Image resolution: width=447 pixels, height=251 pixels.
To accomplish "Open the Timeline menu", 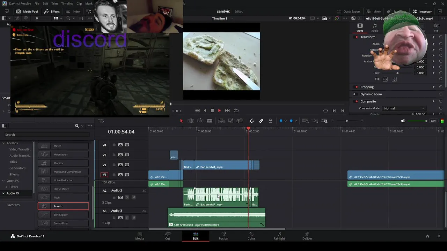I will (67, 3).
